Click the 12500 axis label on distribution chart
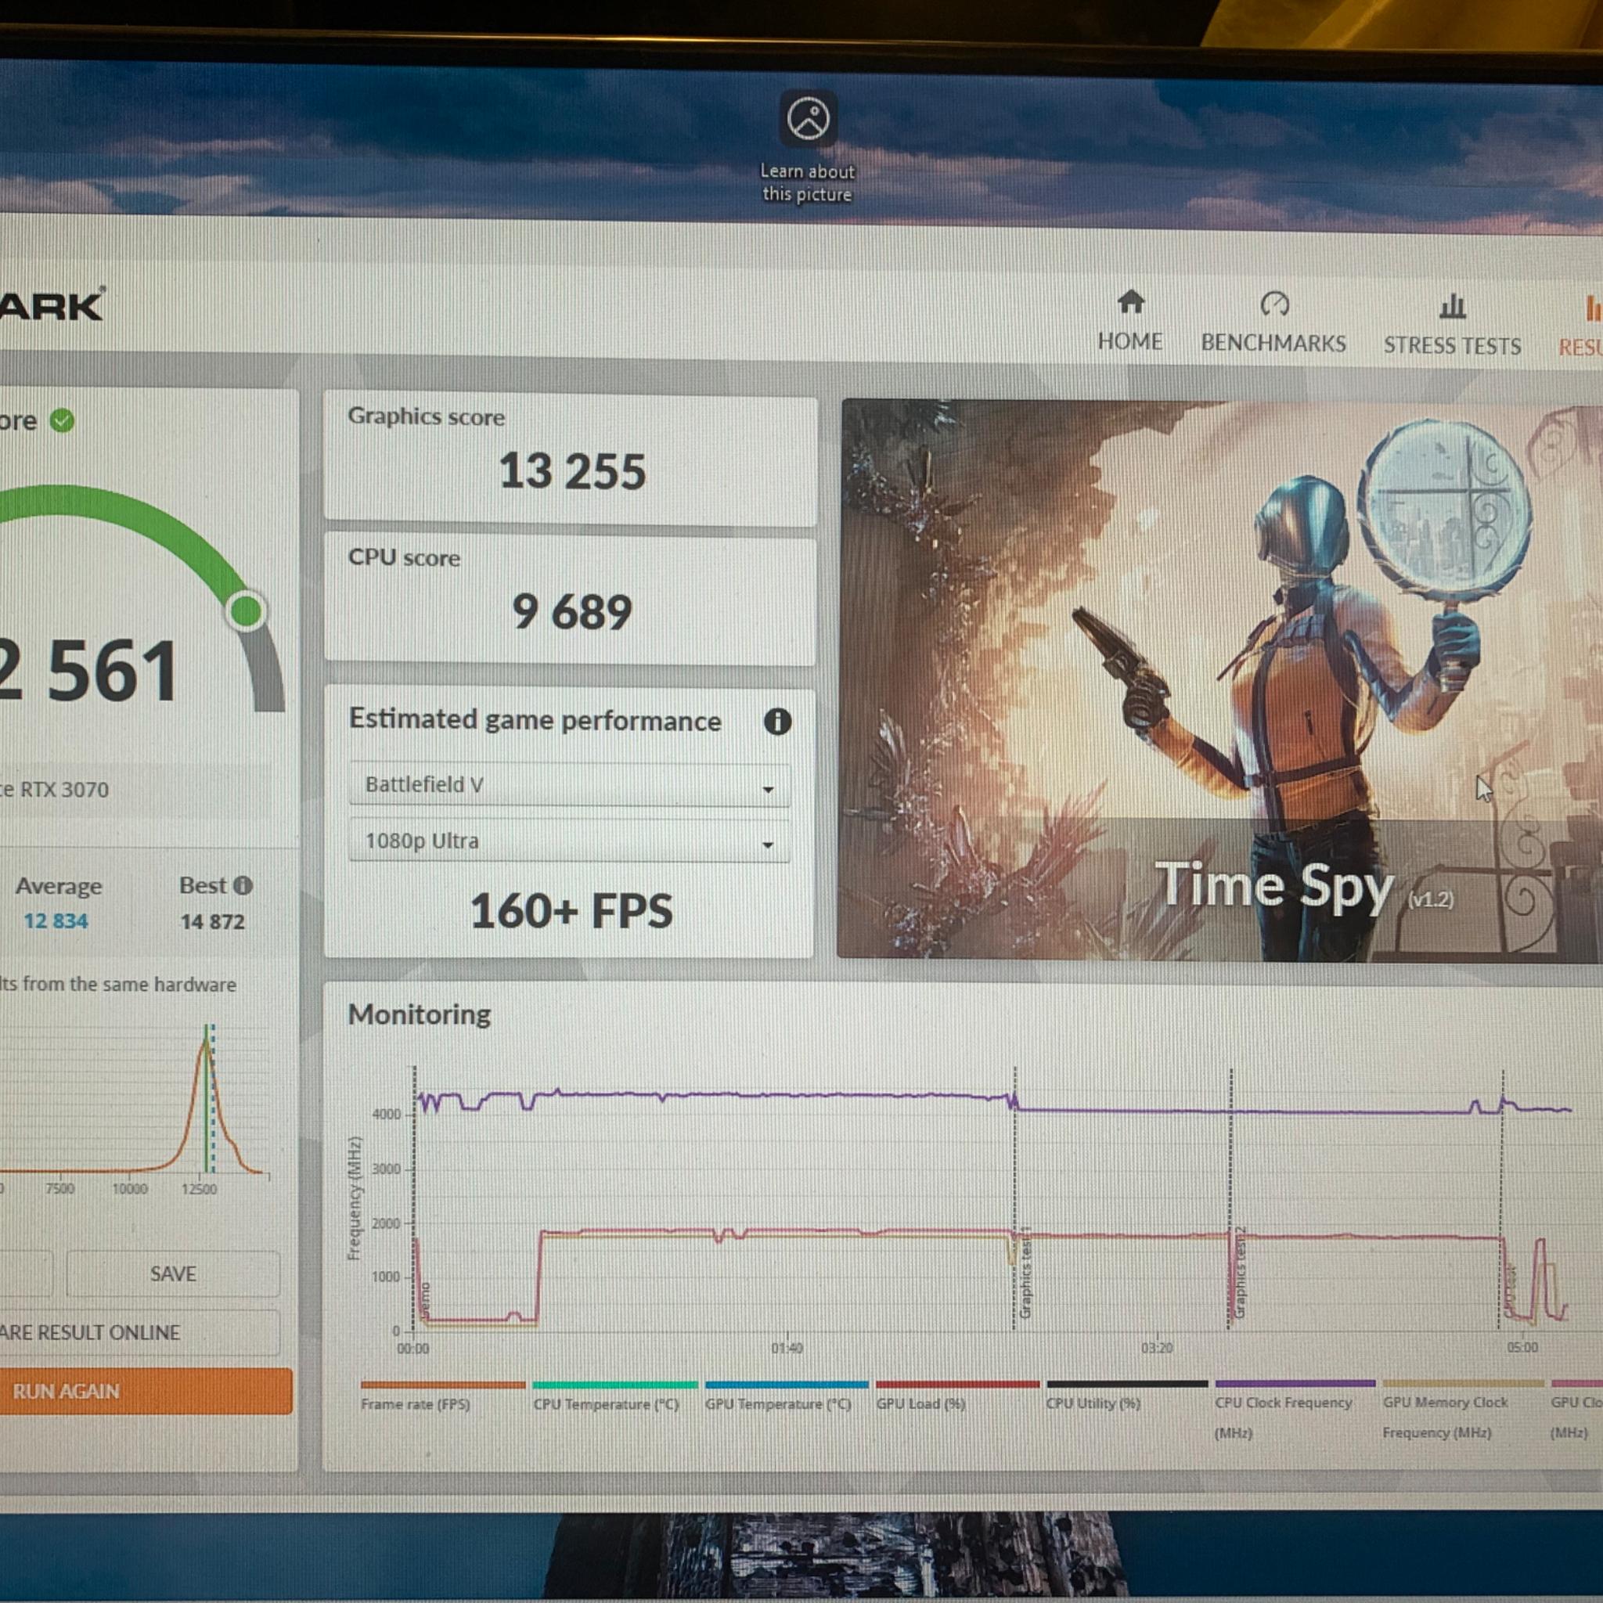This screenshot has width=1603, height=1603. pyautogui.click(x=199, y=1189)
